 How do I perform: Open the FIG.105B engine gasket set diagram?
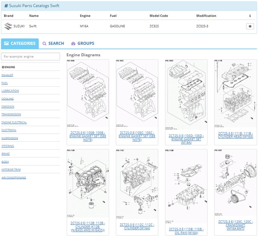pos(88,93)
